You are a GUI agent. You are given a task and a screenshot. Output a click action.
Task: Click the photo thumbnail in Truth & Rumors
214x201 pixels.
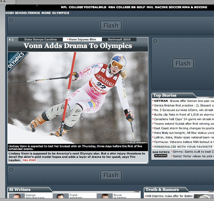click(x=204, y=196)
